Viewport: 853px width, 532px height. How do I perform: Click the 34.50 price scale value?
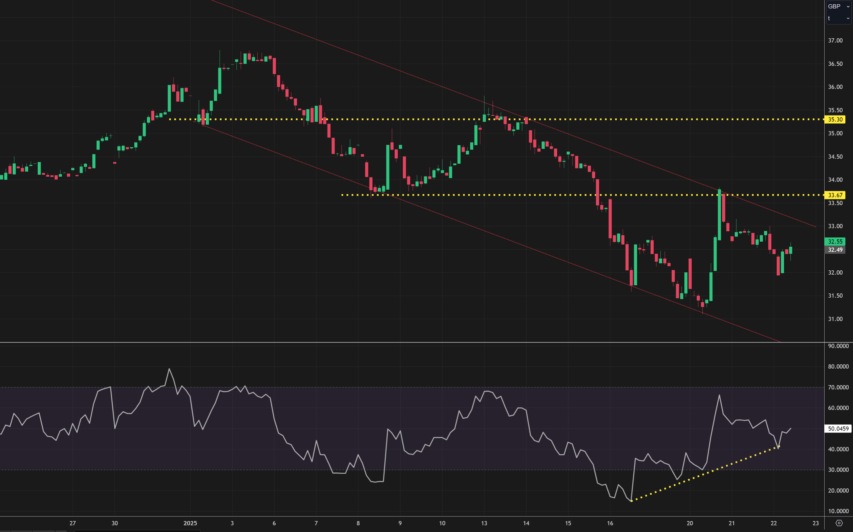(835, 156)
